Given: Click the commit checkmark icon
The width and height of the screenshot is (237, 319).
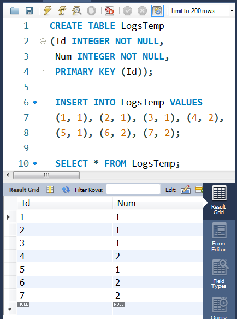Looking at the screenshot, I should click(x=128, y=10).
